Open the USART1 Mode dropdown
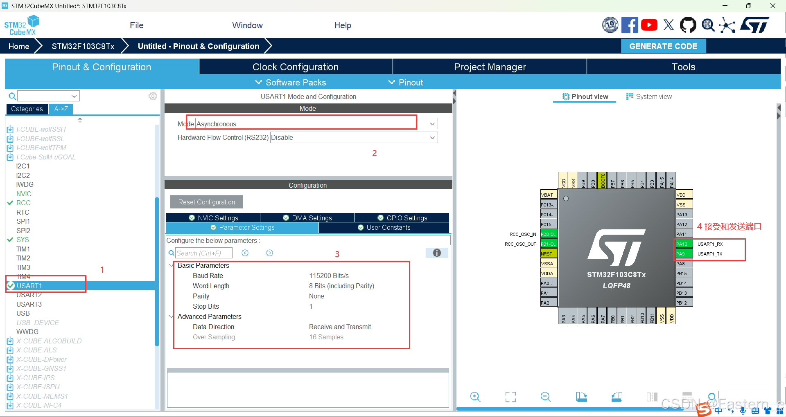 point(316,124)
